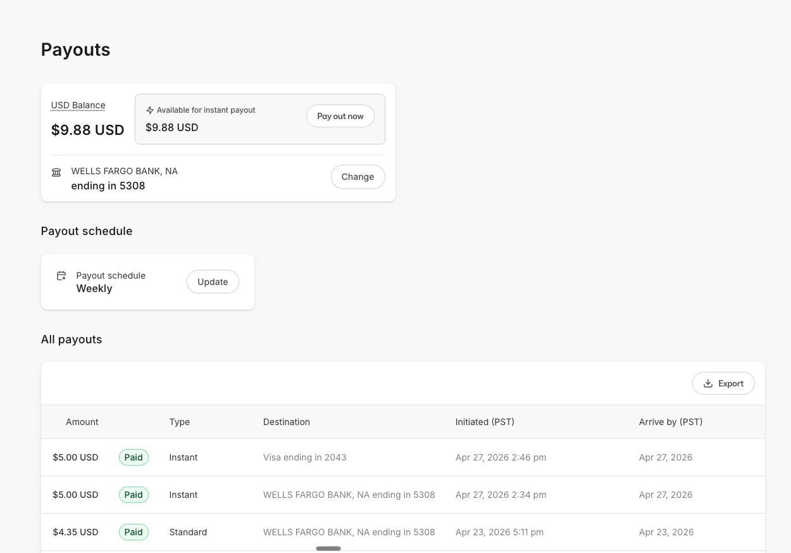The width and height of the screenshot is (791, 553).
Task: Click the Payouts page title
Action: pos(76,49)
